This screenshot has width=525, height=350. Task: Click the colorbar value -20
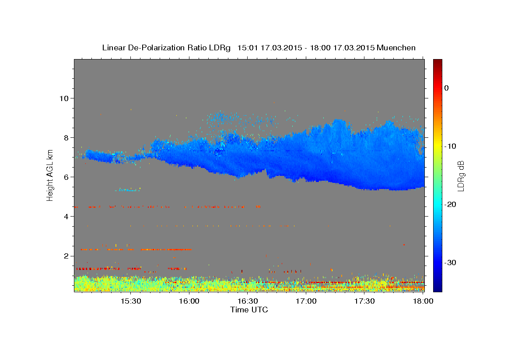click(x=450, y=204)
